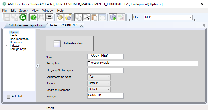
Task: Open the Unicode dropdown
Action: coord(108,83)
